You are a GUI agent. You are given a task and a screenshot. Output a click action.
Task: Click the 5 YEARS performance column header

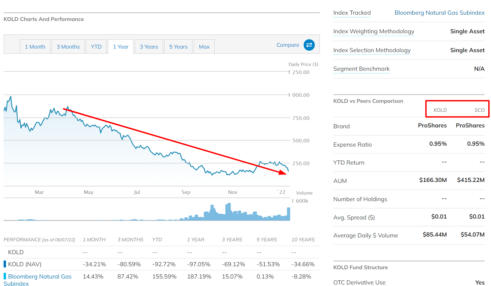pyautogui.click(x=267, y=240)
